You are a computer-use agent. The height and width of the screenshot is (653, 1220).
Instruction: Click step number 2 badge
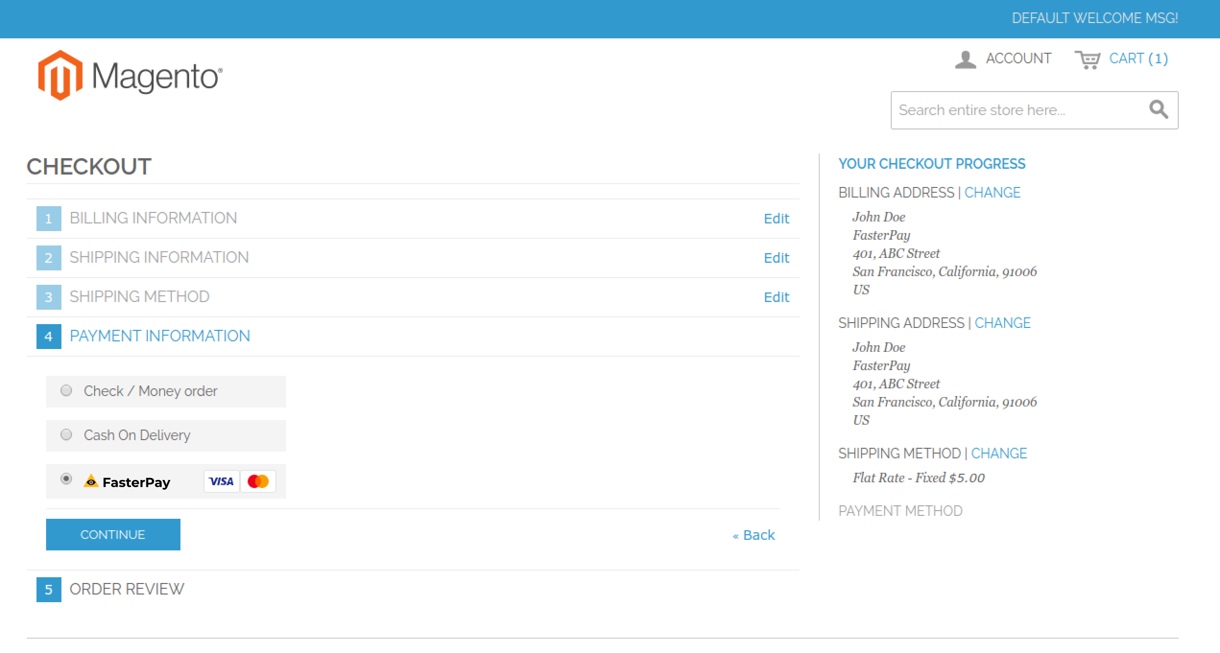[x=49, y=258]
